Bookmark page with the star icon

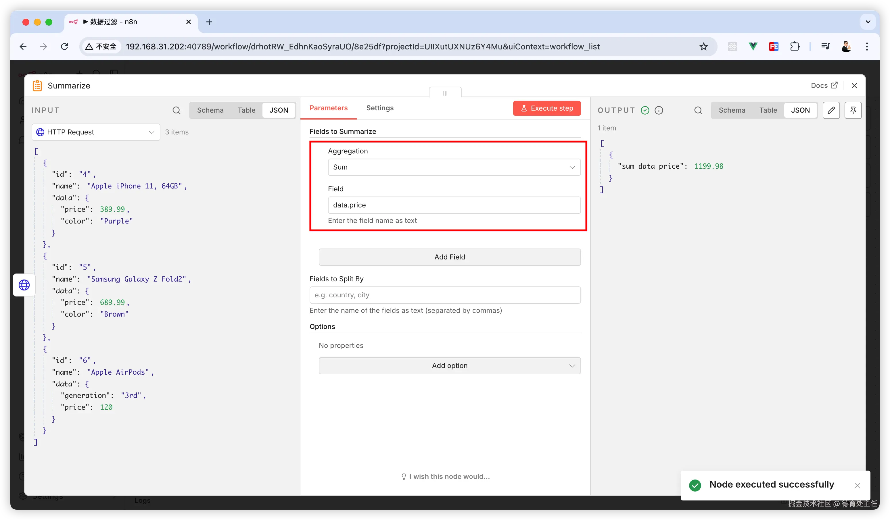click(703, 47)
